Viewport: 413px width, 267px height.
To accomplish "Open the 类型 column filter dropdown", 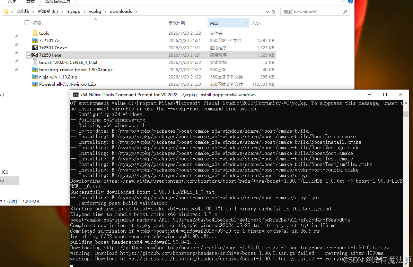I will tap(246, 23).
